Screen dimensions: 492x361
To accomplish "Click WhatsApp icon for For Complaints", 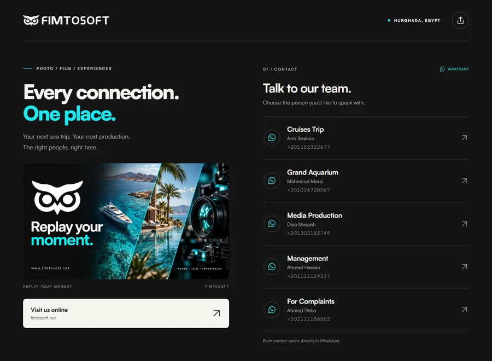I will 272,310.
